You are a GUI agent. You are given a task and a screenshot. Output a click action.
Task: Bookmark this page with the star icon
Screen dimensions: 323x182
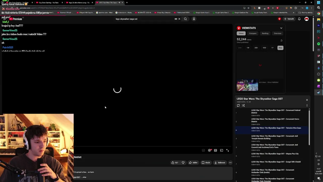click(x=248, y=8)
